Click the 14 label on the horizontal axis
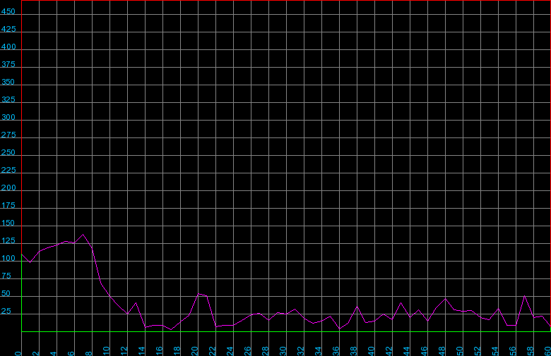 (x=141, y=351)
